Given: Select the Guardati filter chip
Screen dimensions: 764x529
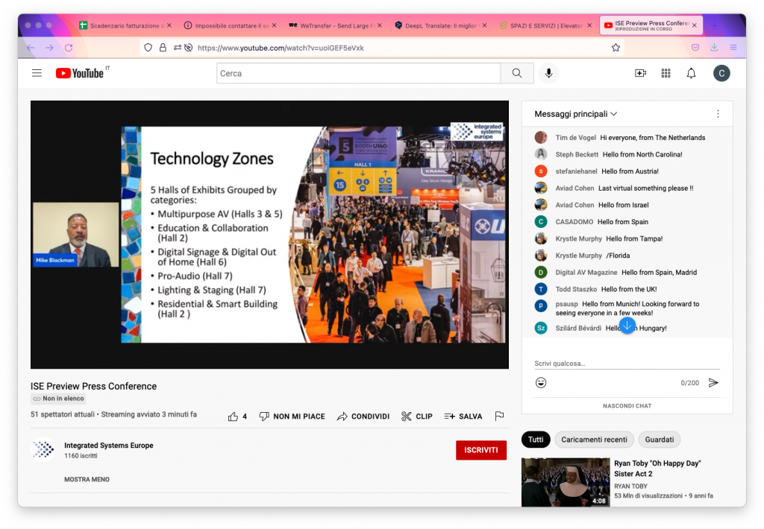Looking at the screenshot, I should pos(660,440).
